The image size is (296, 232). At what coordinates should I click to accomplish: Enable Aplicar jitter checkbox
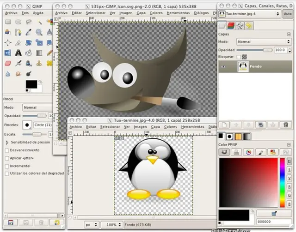click(x=6, y=158)
